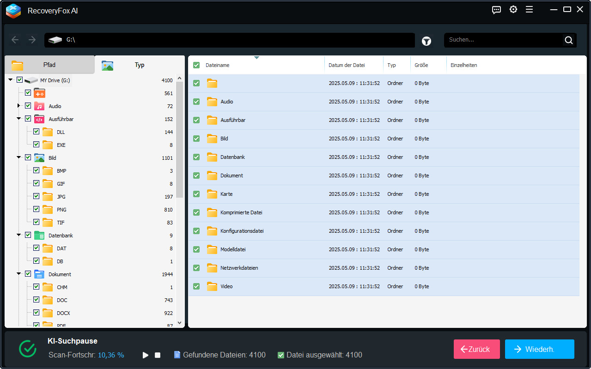
Task: Click the Zurück button
Action: pos(477,349)
